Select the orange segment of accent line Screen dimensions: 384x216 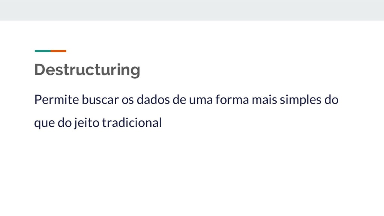point(58,51)
